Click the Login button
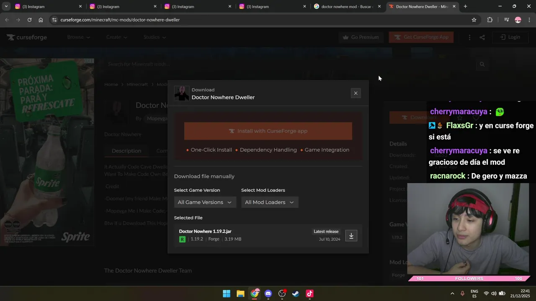Viewport: 536px width, 301px height. (510, 37)
